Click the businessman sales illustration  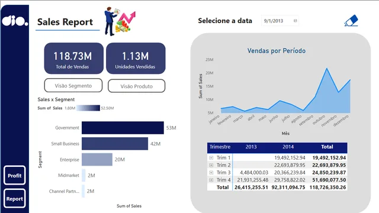120,21
